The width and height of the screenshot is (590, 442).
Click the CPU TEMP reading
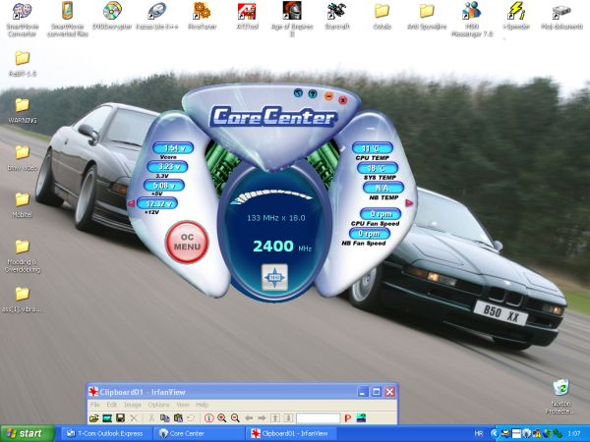click(x=372, y=148)
